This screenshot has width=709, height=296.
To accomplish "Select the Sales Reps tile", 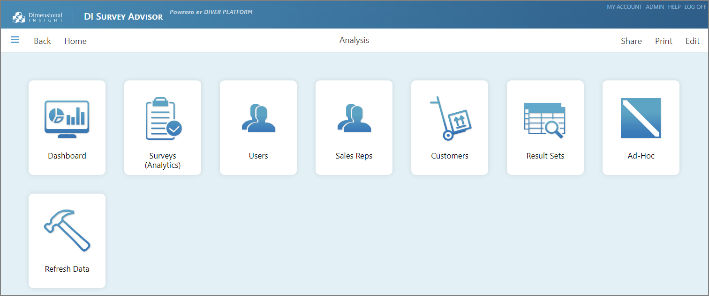I will coord(354,127).
